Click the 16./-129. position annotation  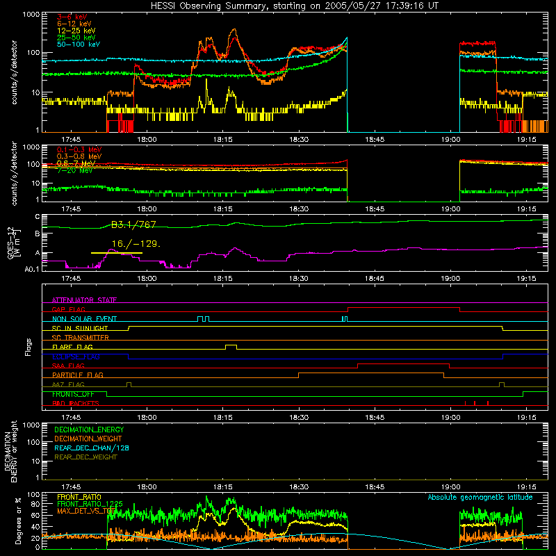(x=136, y=244)
